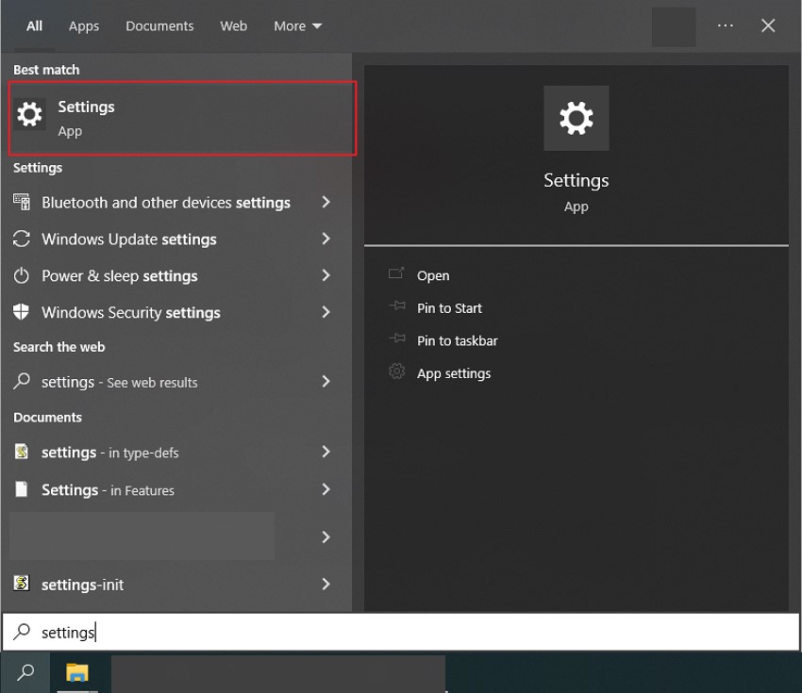Click the Power & sleep power icon

[x=22, y=275]
